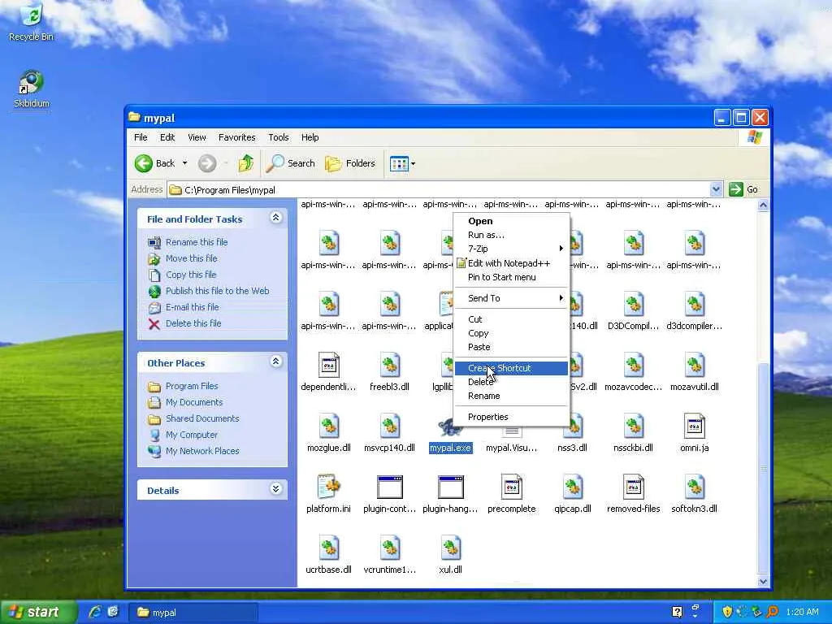Open the Favorites menu

click(236, 137)
